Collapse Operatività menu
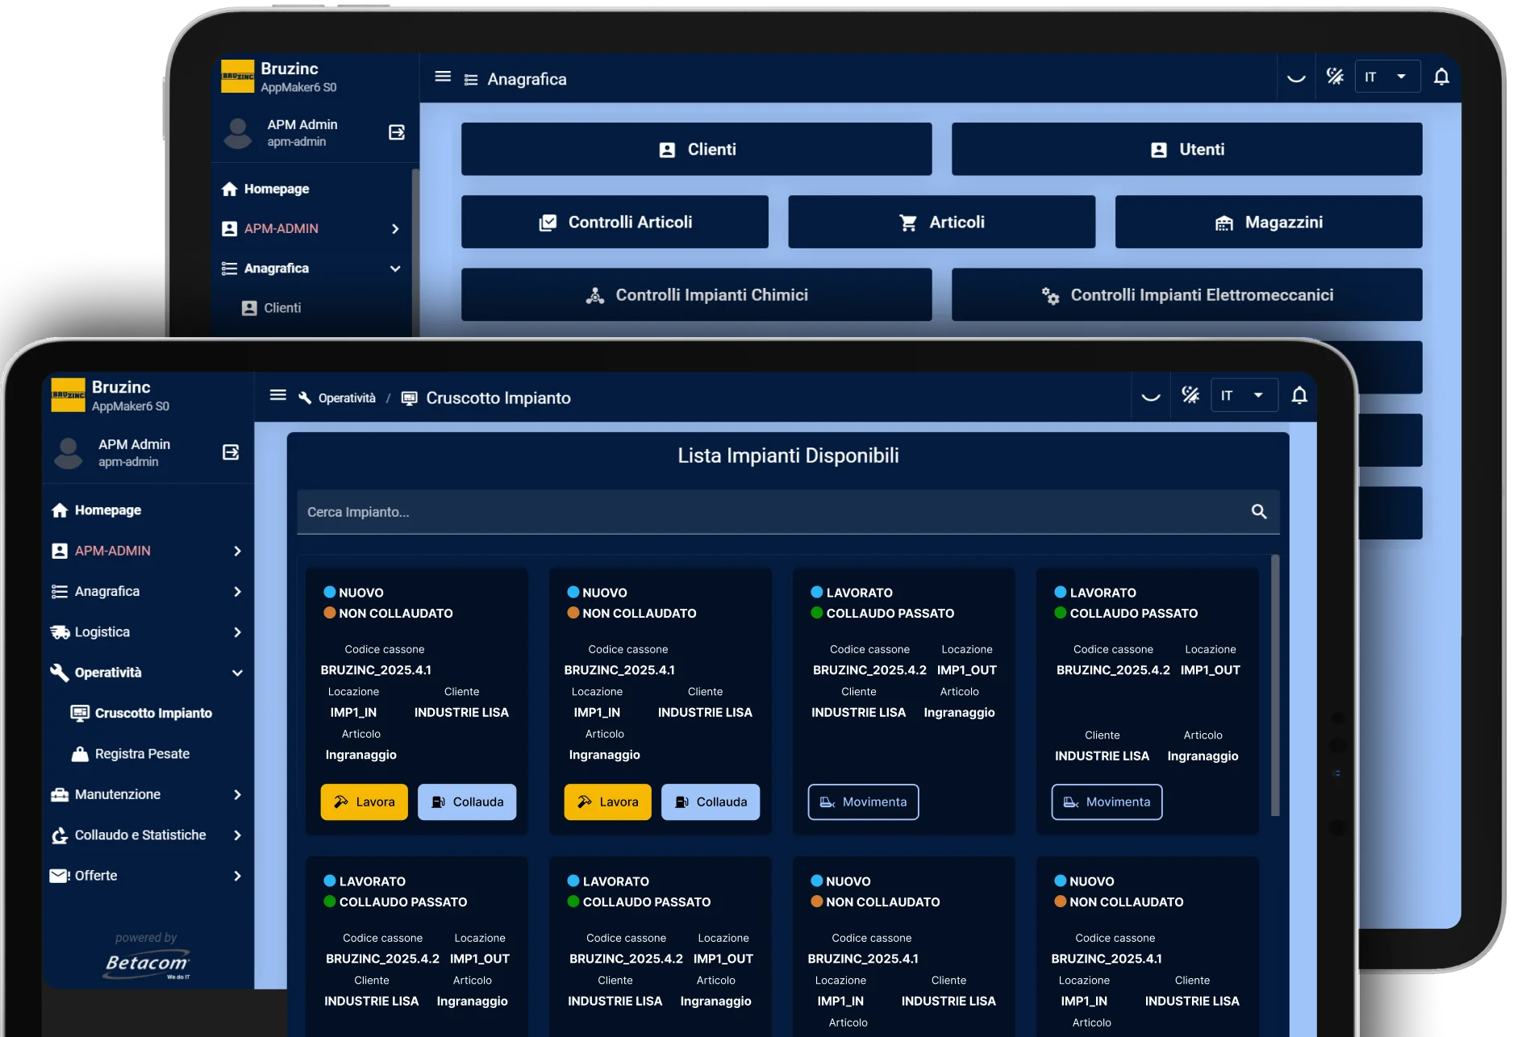 pos(148,673)
